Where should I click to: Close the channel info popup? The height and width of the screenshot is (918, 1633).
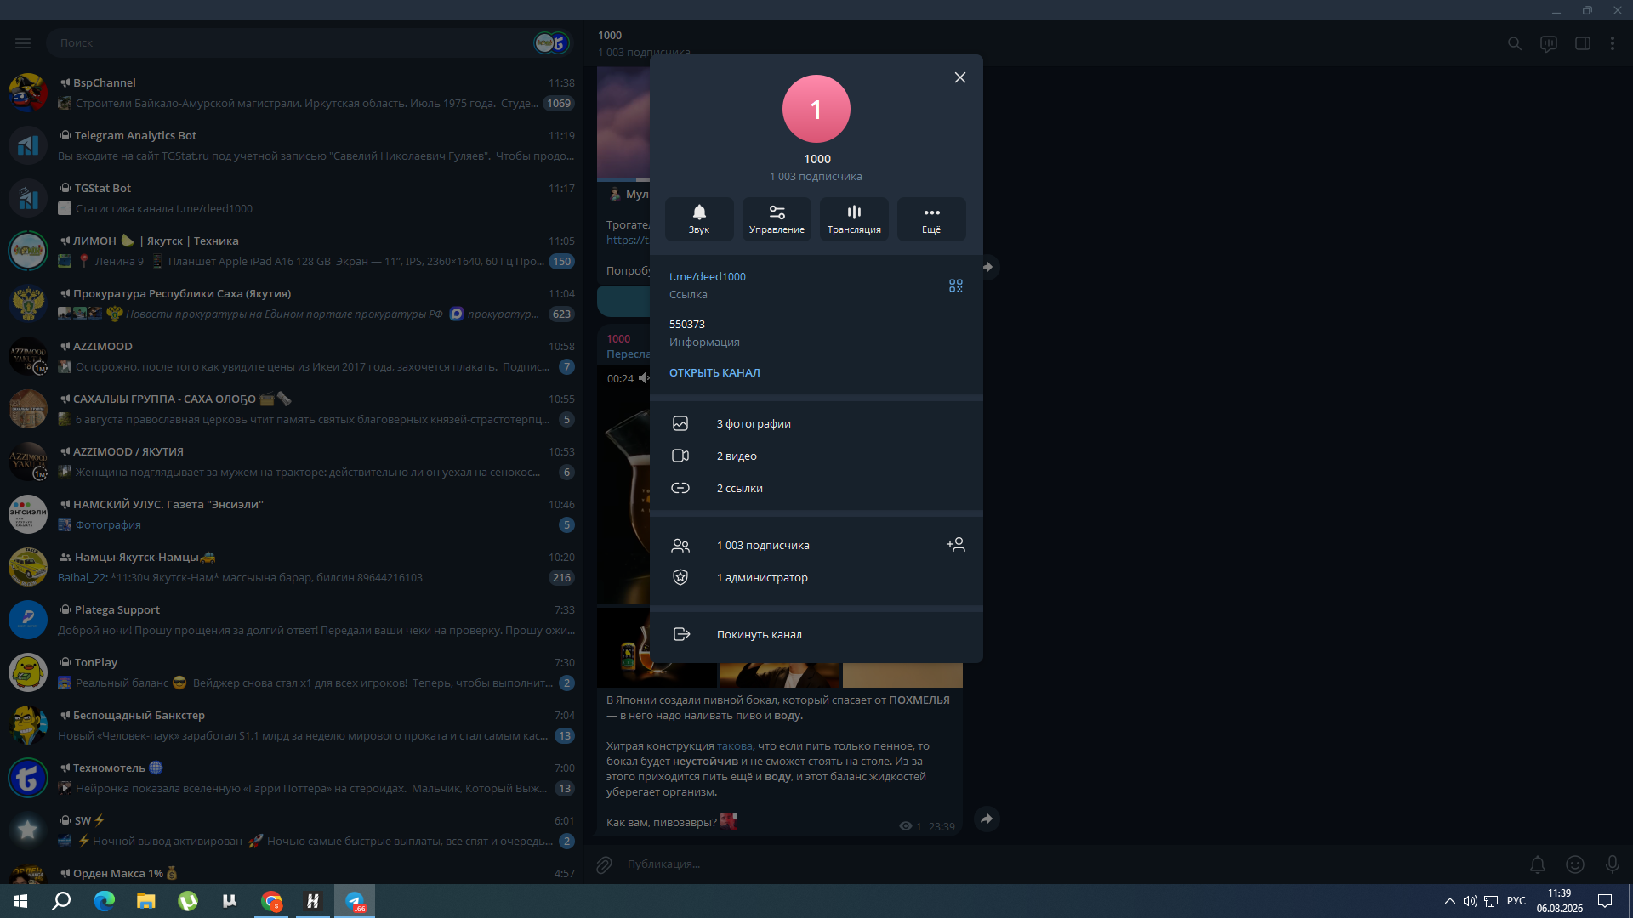tap(960, 77)
